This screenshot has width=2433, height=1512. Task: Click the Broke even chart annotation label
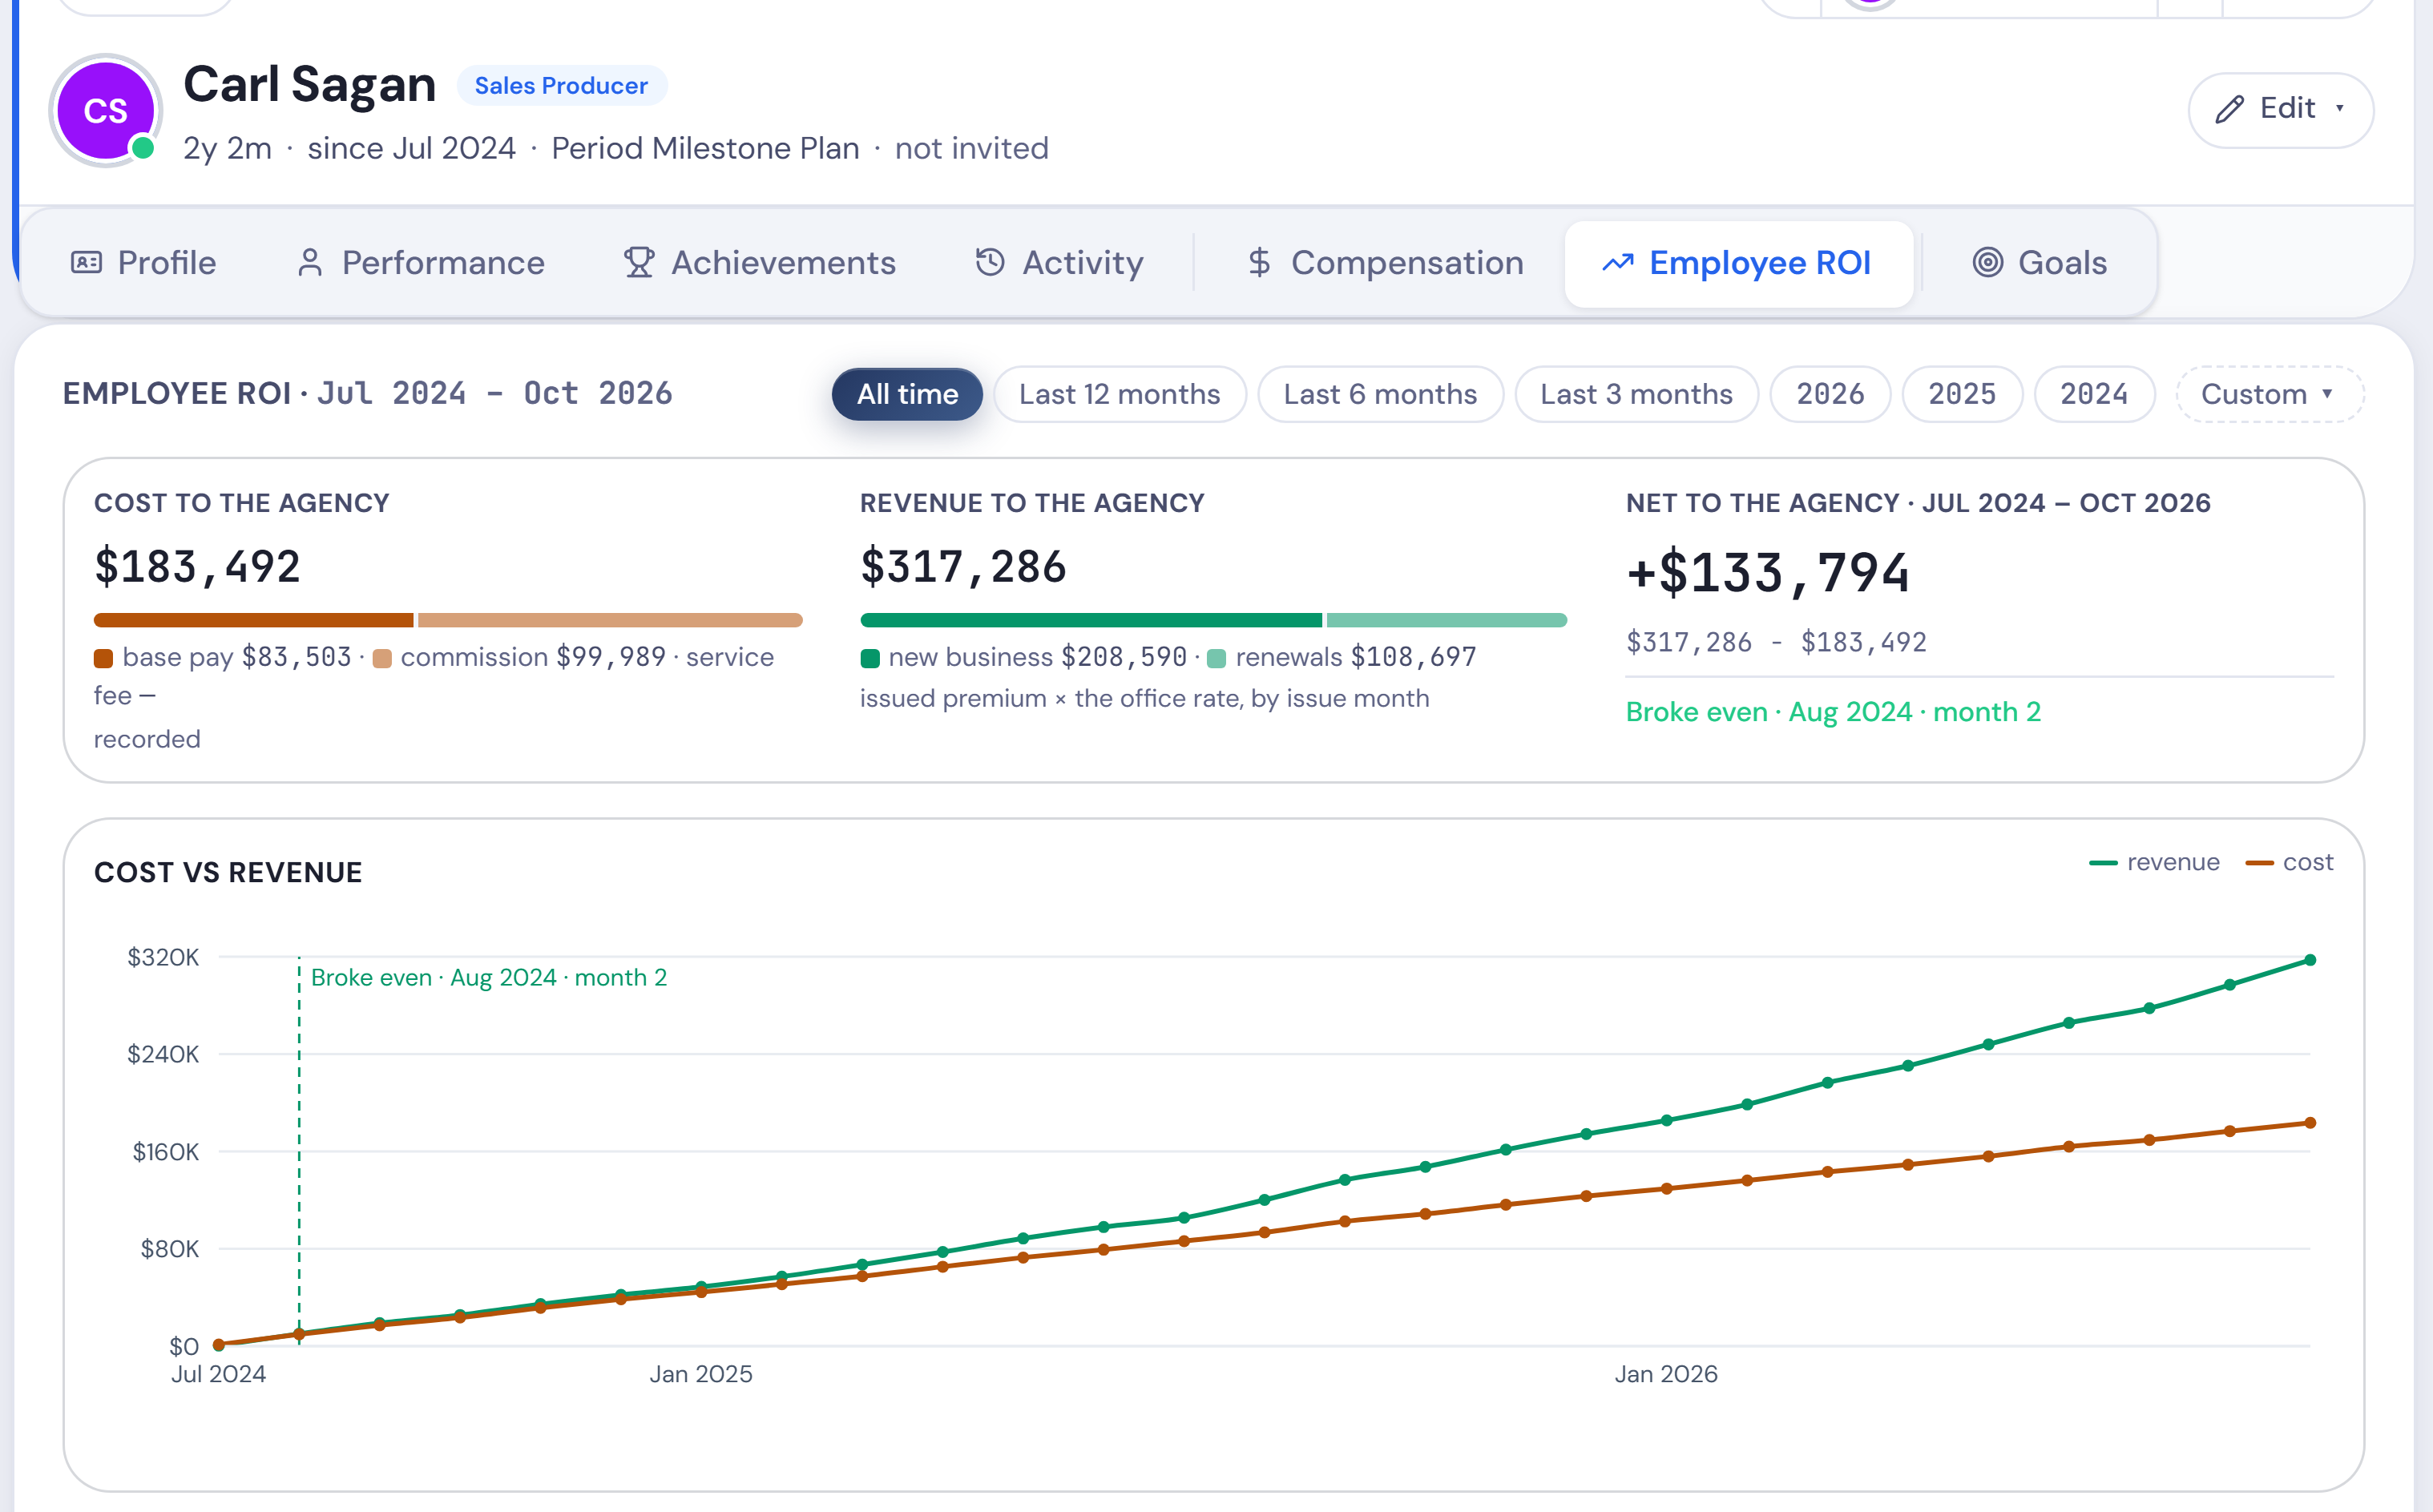click(x=489, y=977)
